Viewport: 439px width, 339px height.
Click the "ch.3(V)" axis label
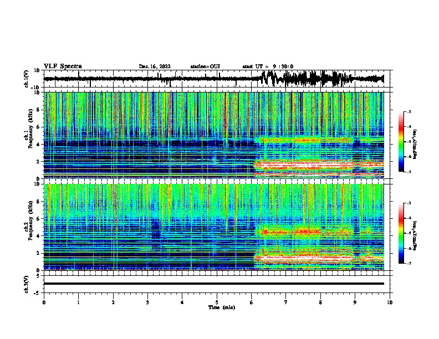pos(27,284)
